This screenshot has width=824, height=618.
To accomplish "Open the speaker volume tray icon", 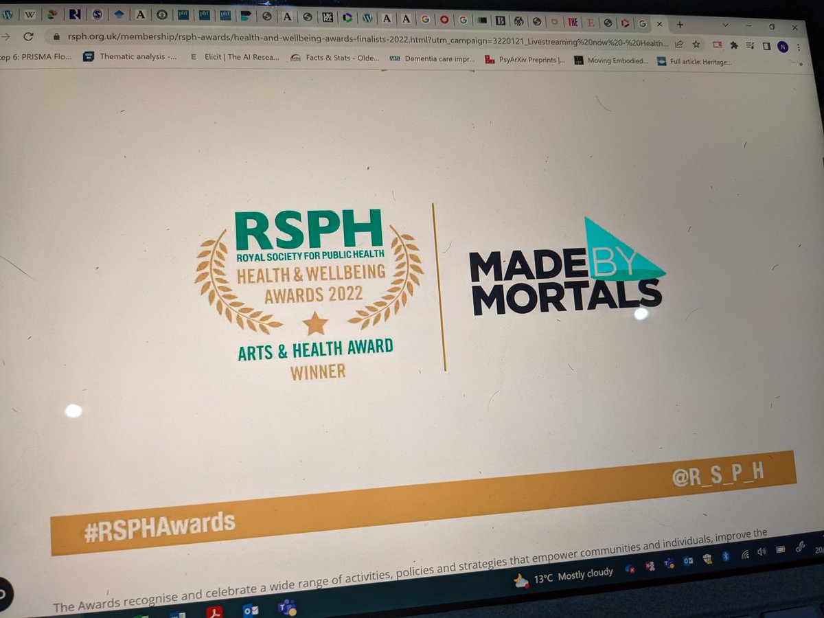I will tap(762, 553).
